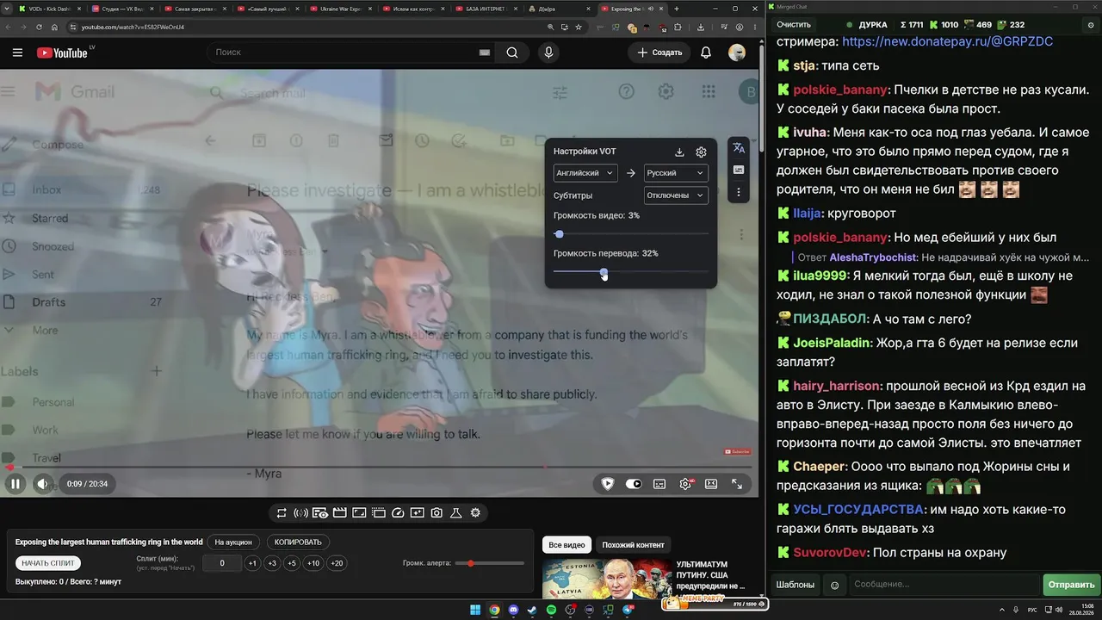Viewport: 1102px width, 620px height.
Task: Adjust the Громк. алерта slider
Action: (x=489, y=563)
